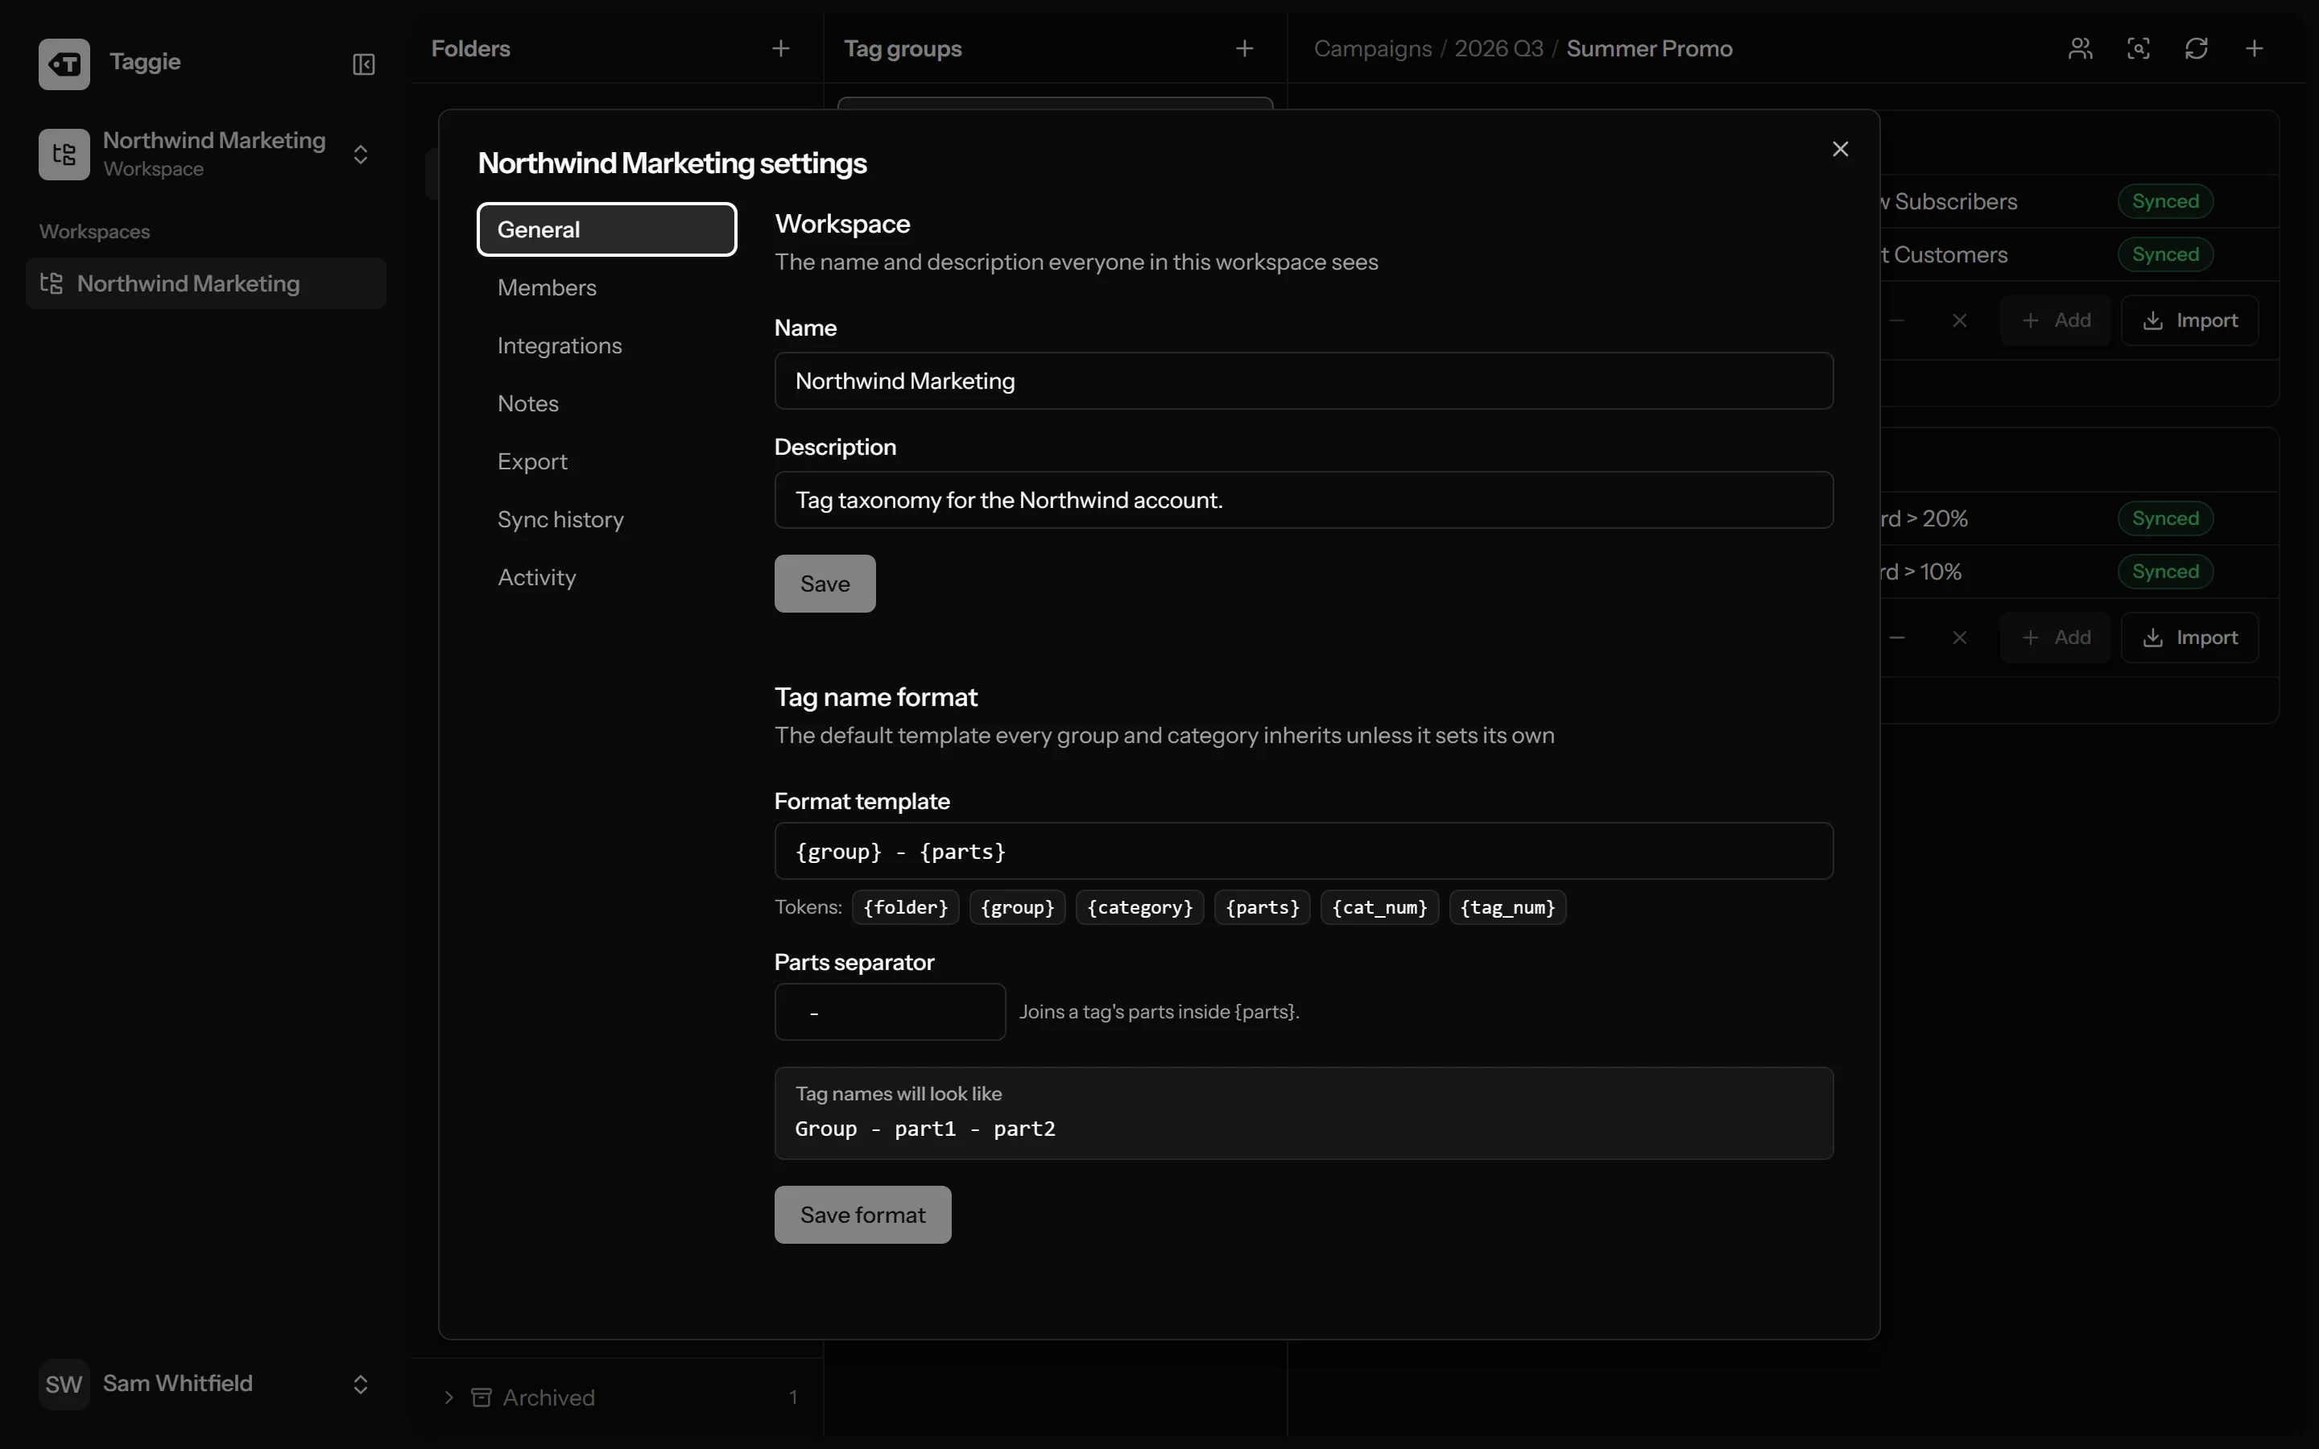The image size is (2319, 1449).
Task: Open the Notes settings tab
Action: tap(606, 403)
